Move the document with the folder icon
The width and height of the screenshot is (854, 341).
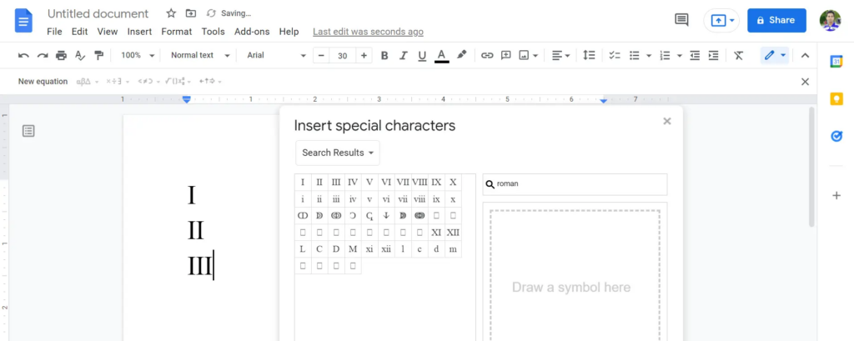click(x=191, y=13)
